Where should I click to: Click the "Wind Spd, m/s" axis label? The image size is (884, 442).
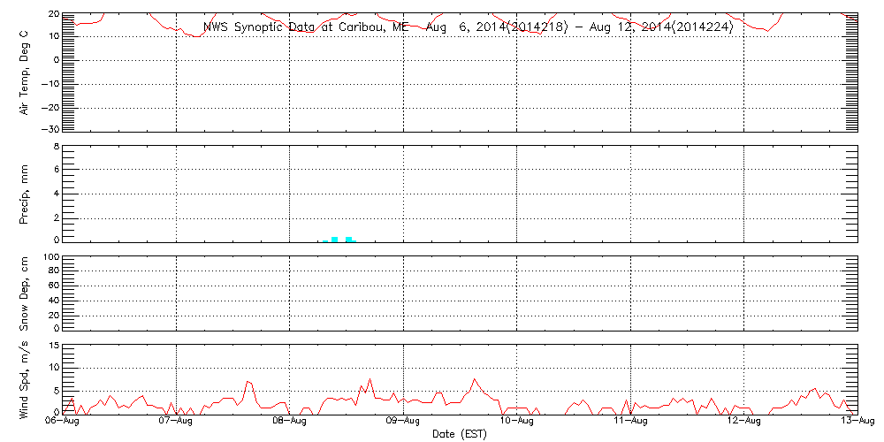[x=25, y=378]
